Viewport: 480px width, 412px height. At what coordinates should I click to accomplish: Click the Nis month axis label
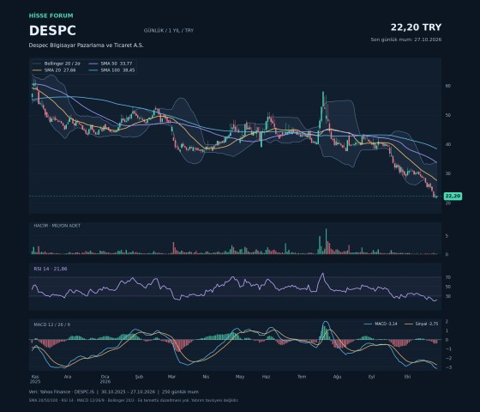pos(206,377)
